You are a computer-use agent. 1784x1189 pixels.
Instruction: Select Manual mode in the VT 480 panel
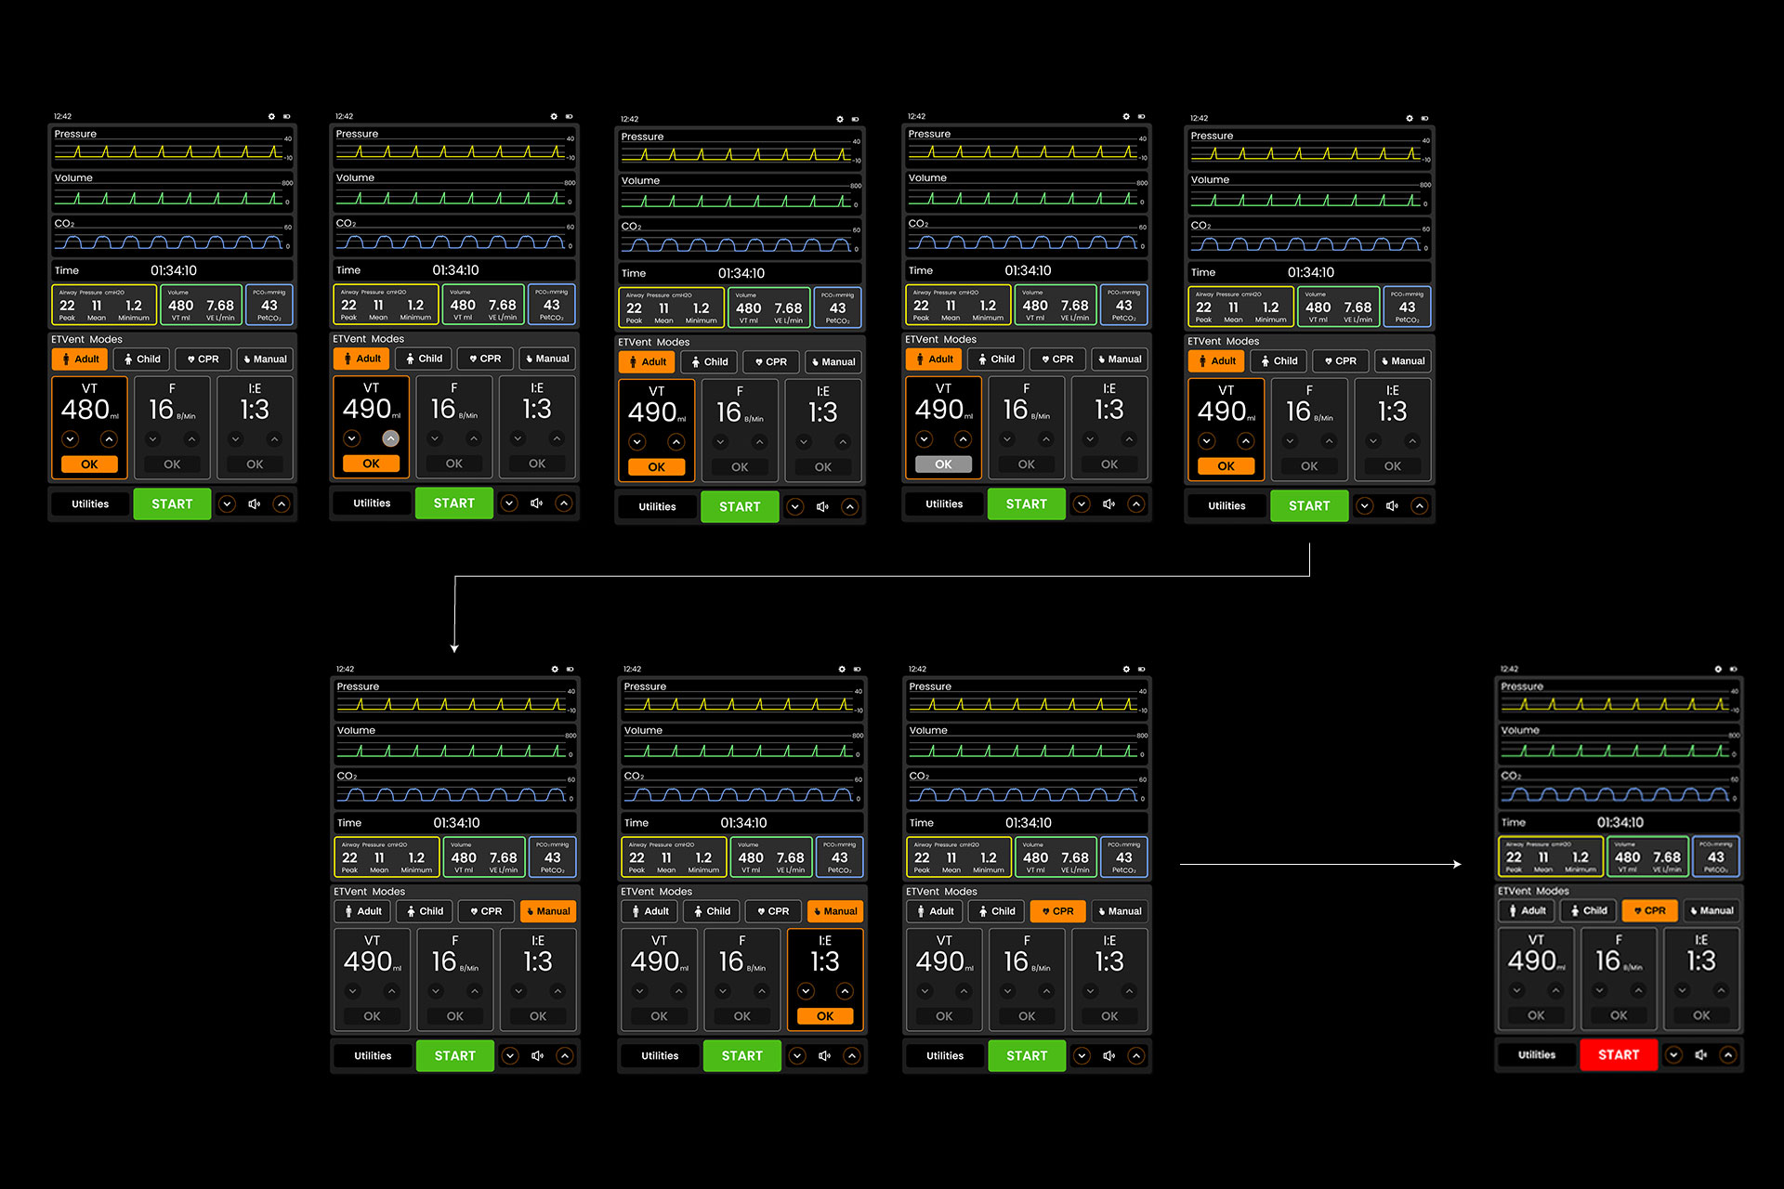click(265, 359)
